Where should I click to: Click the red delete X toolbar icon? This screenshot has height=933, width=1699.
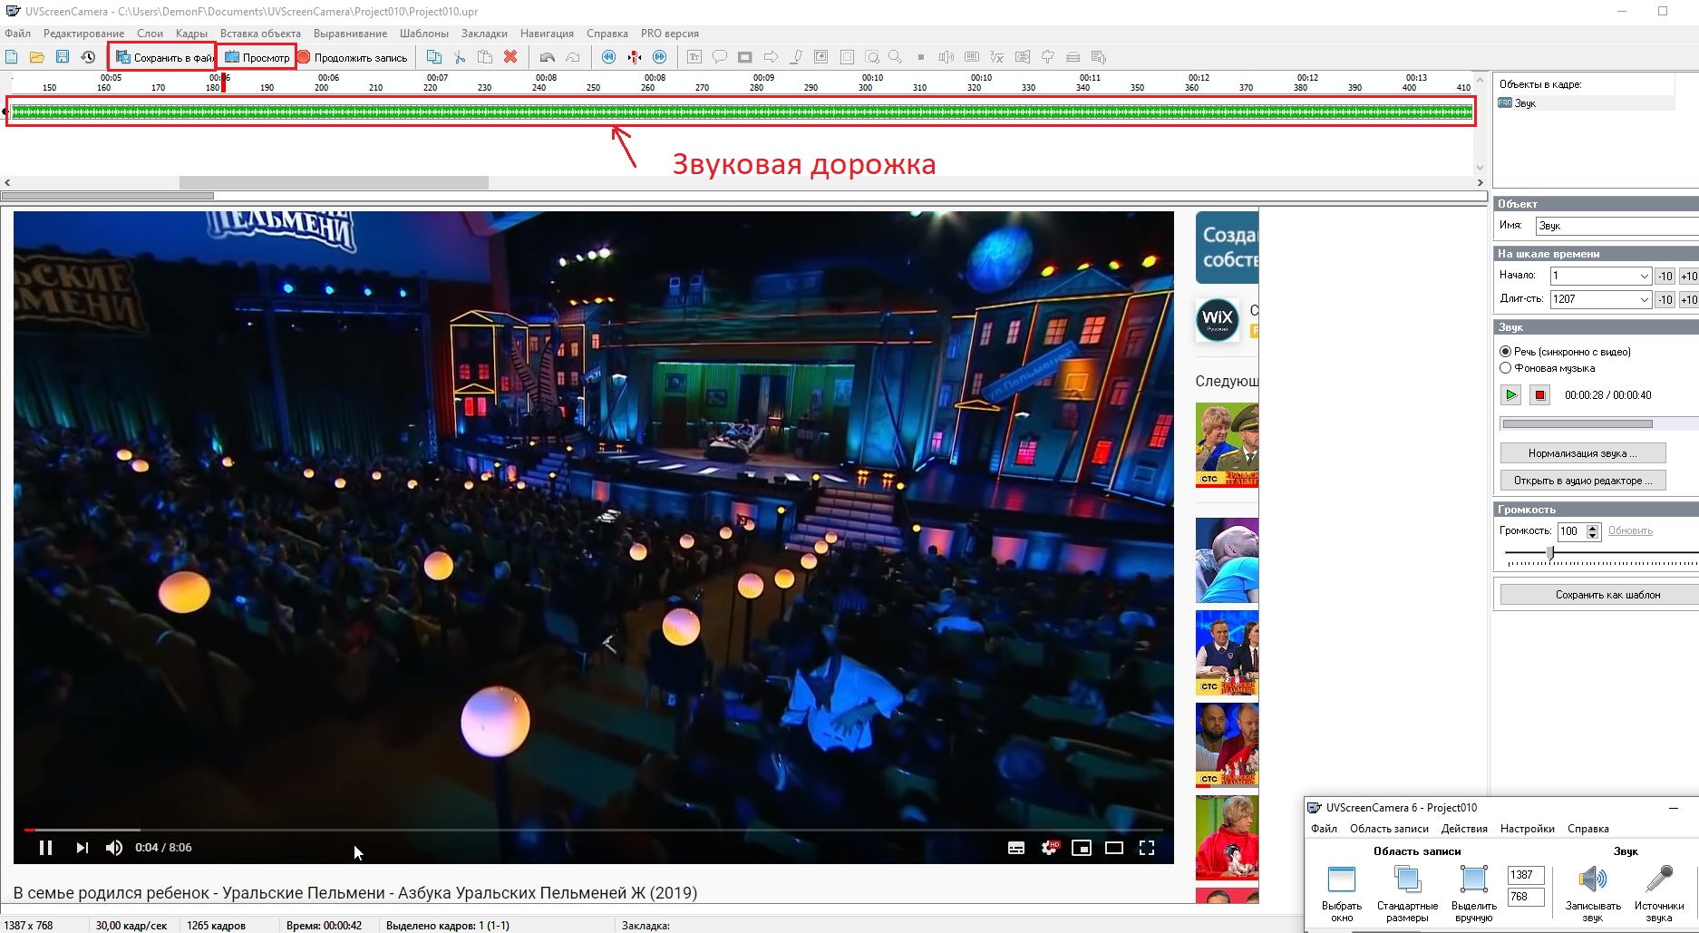pyautogui.click(x=510, y=57)
